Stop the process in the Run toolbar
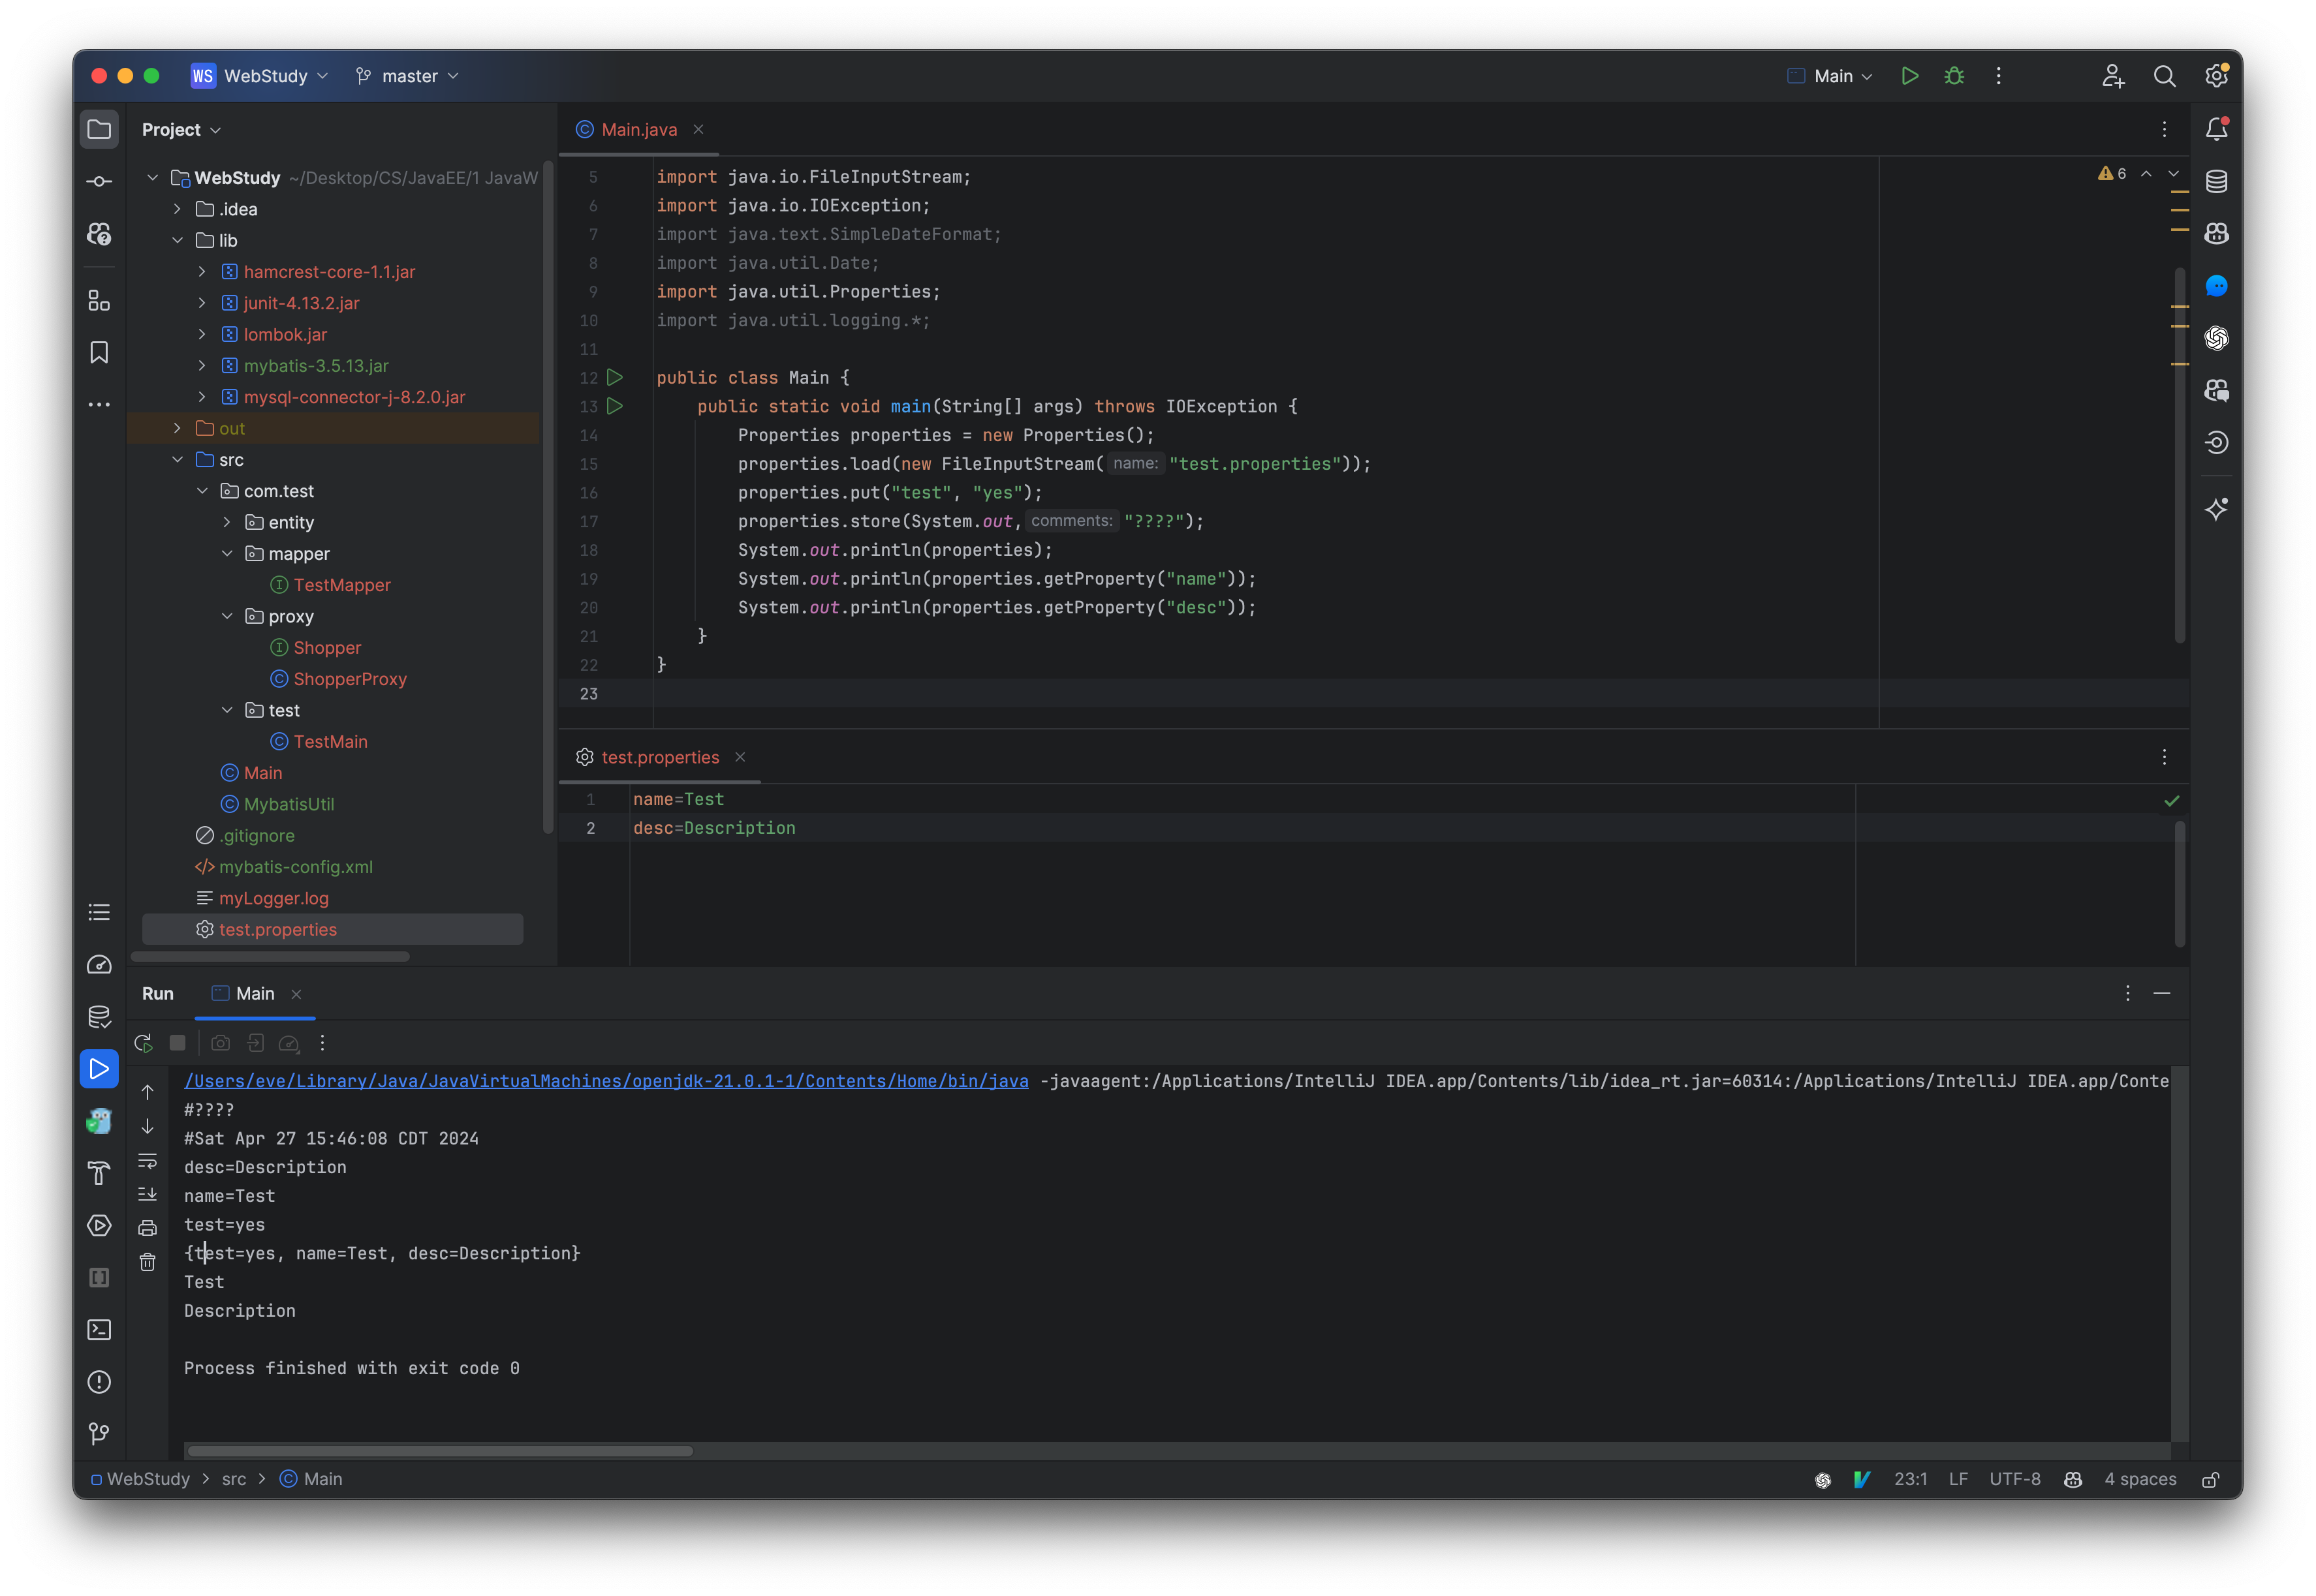The width and height of the screenshot is (2316, 1596). click(x=177, y=1043)
